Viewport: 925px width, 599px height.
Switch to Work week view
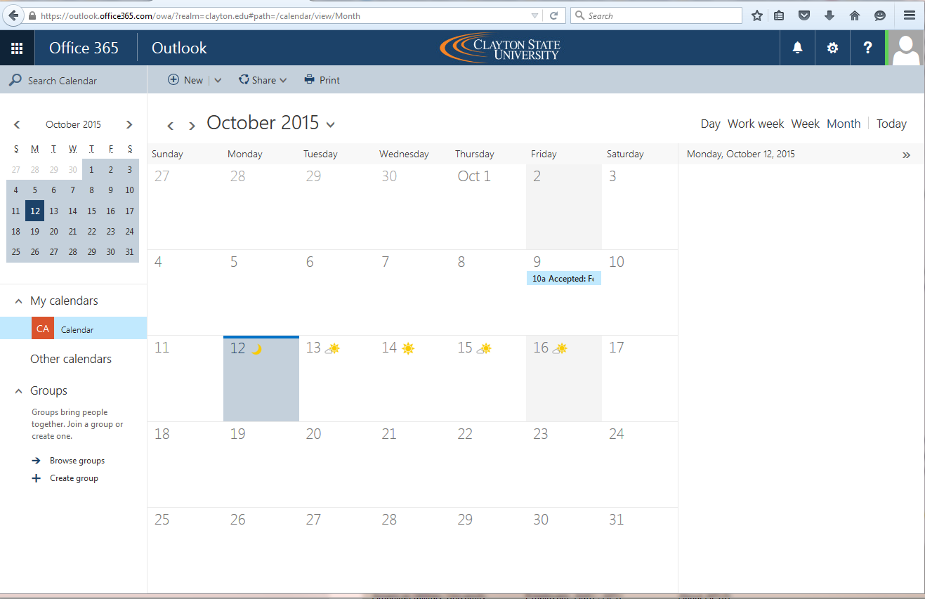[756, 124]
